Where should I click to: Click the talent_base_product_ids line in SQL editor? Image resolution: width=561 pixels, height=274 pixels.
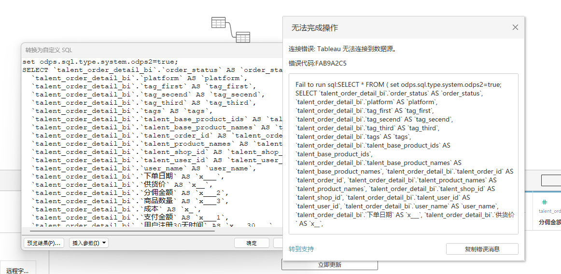coord(157,119)
